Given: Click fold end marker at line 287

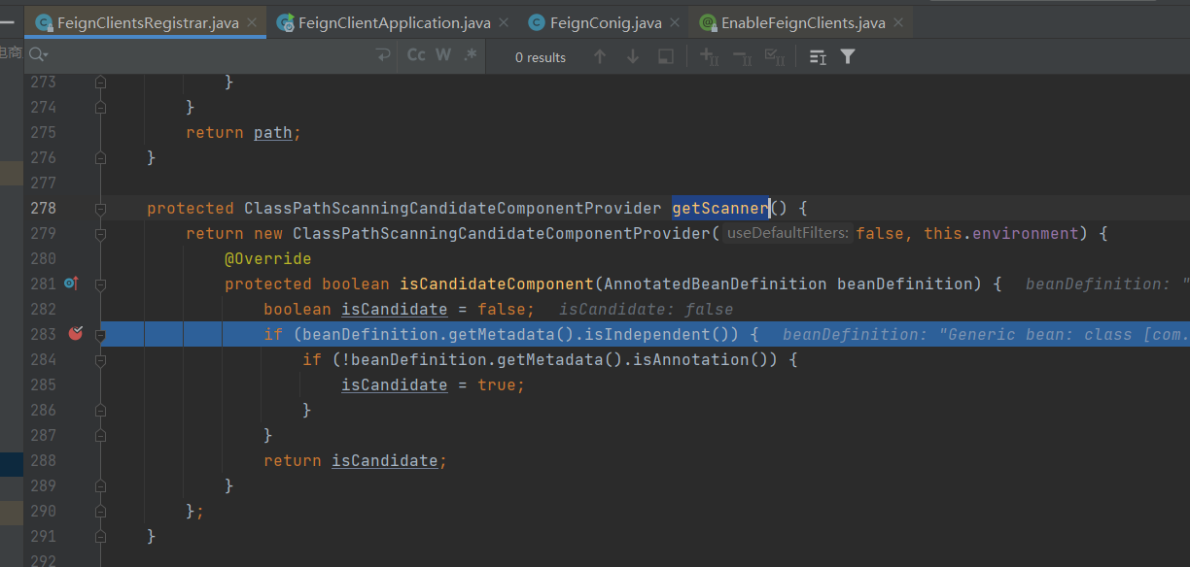Looking at the screenshot, I should [100, 435].
